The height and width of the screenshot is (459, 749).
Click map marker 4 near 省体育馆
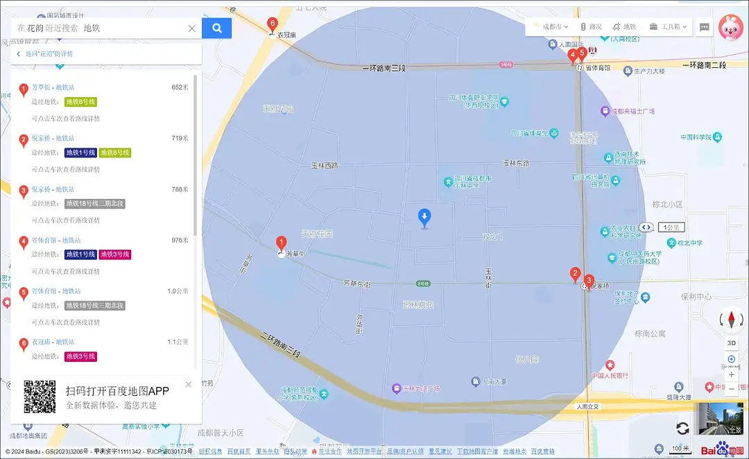pyautogui.click(x=572, y=56)
